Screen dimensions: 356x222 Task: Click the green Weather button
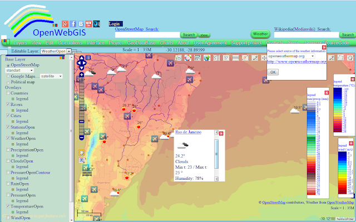(x=260, y=34)
